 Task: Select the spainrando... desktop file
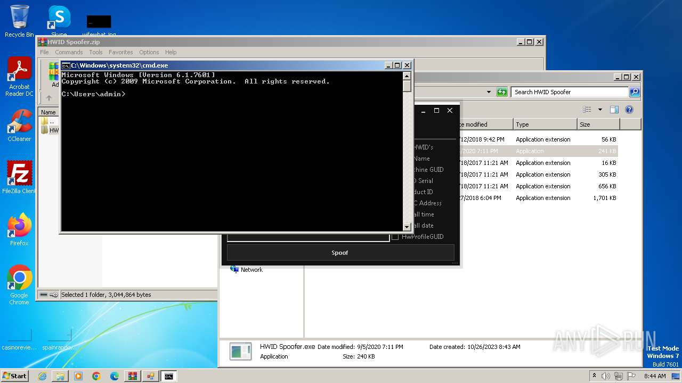tap(59, 340)
